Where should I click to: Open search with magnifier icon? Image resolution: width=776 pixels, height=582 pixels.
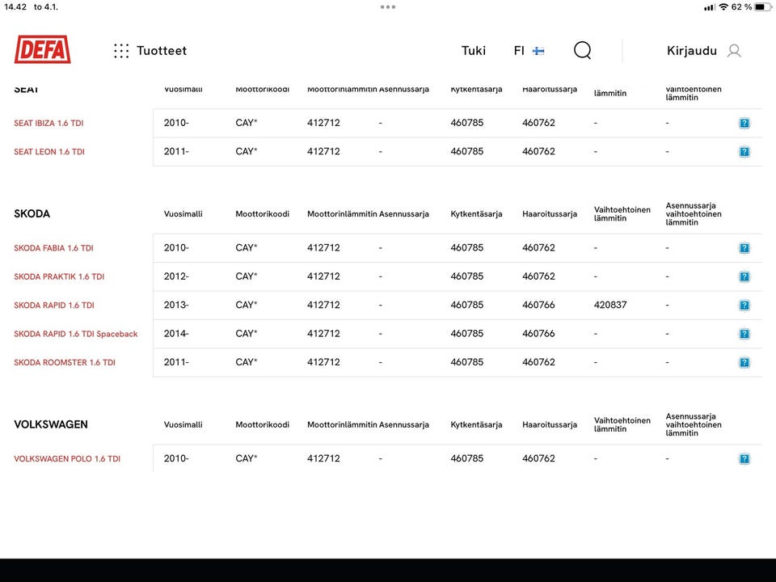583,50
